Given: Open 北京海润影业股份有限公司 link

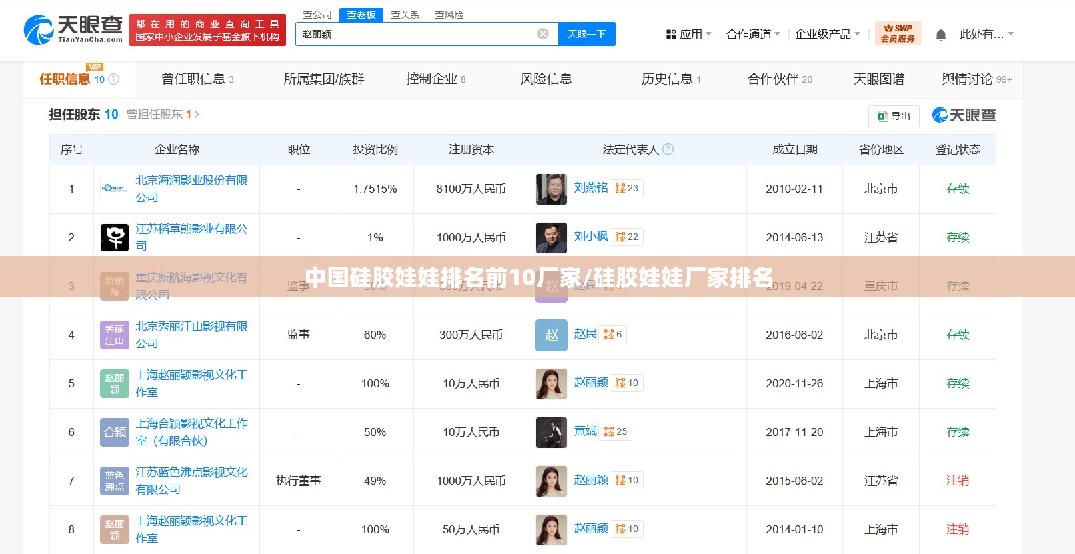Looking at the screenshot, I should coord(192,189).
